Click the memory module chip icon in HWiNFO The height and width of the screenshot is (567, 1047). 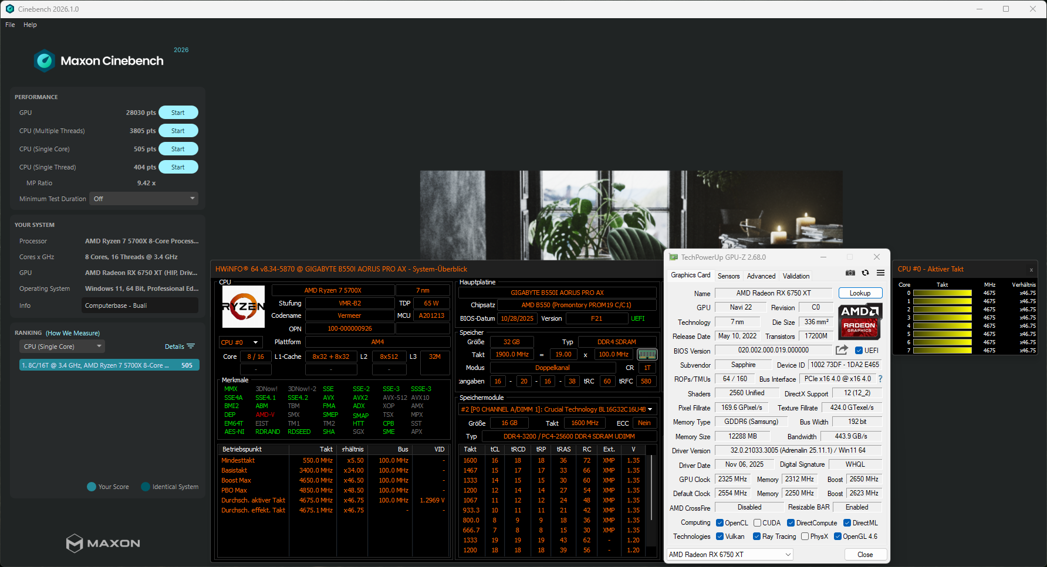point(647,354)
